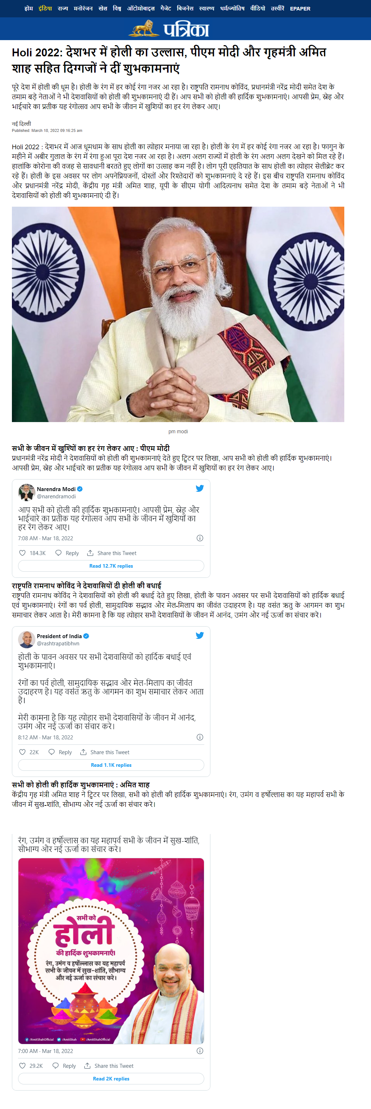
Task: Open the इंडिया menu item
Action: 45,8
